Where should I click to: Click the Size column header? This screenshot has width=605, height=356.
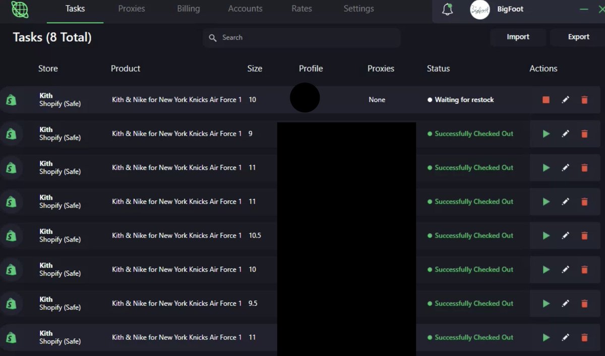tap(255, 68)
